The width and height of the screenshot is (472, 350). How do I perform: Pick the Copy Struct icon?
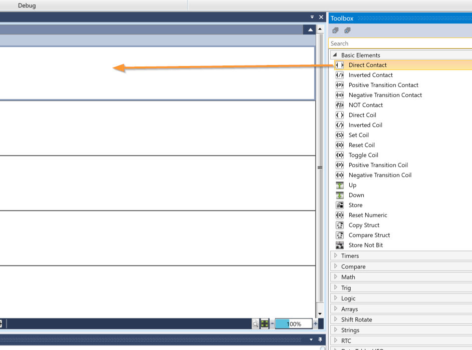340,225
